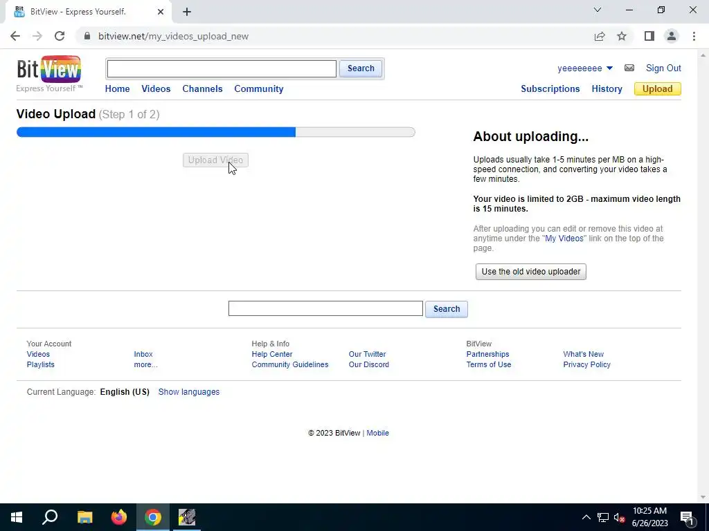Open Windows Start menu
709x531 pixels.
click(17, 517)
